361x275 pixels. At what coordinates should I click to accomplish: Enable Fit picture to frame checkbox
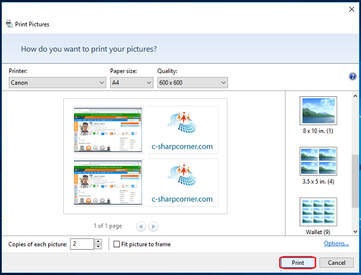(x=117, y=244)
